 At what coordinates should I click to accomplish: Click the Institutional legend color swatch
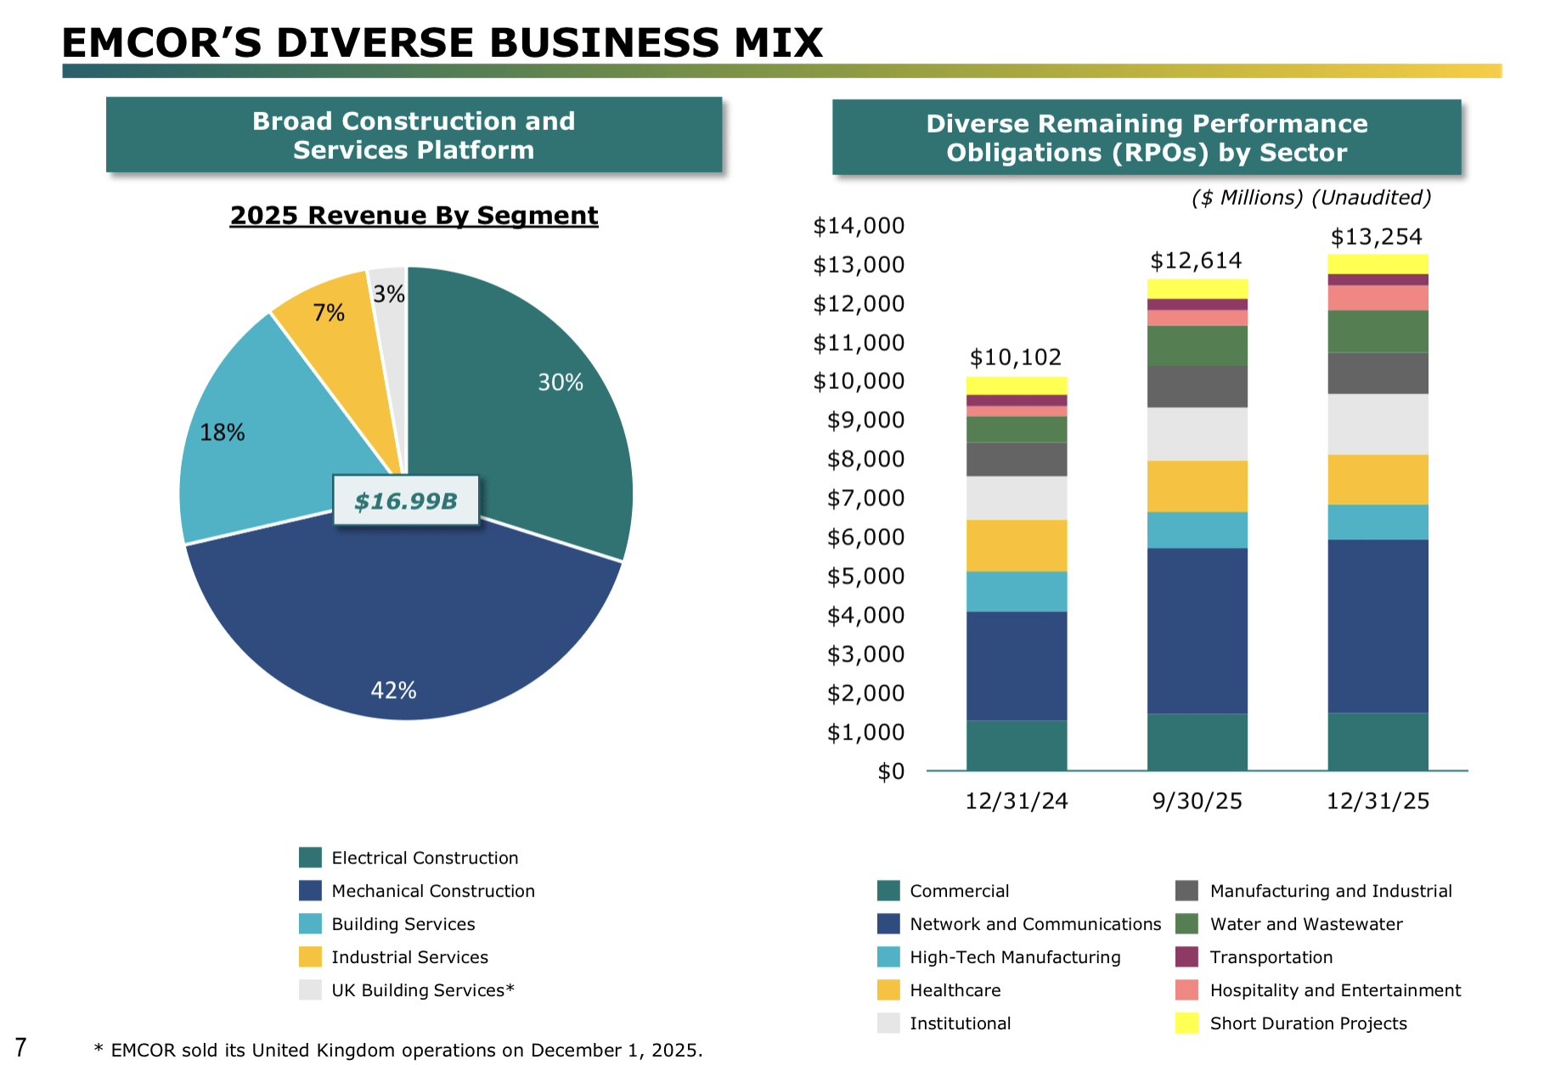888,1023
